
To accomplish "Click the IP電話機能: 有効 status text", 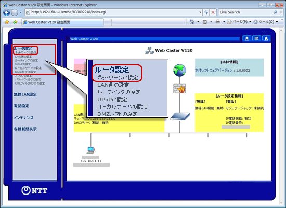I will pos(238,118).
